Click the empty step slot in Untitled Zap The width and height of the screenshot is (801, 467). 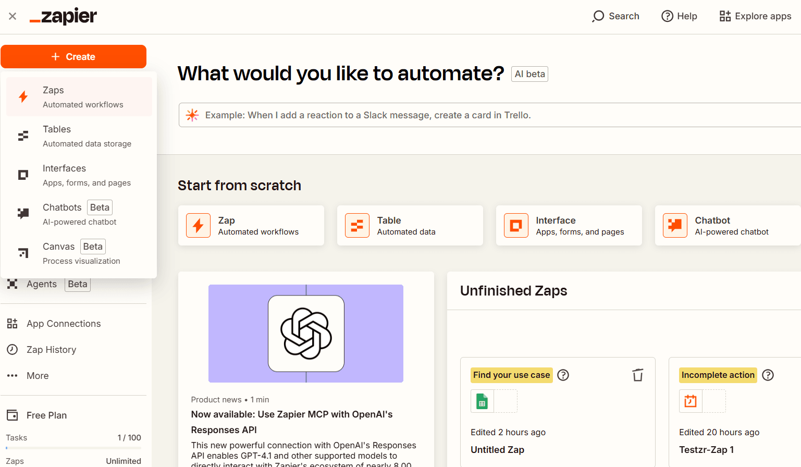pyautogui.click(x=506, y=401)
